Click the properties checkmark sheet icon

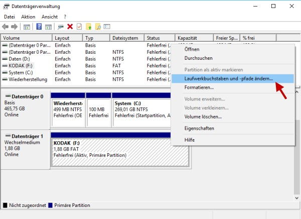pos(79,26)
